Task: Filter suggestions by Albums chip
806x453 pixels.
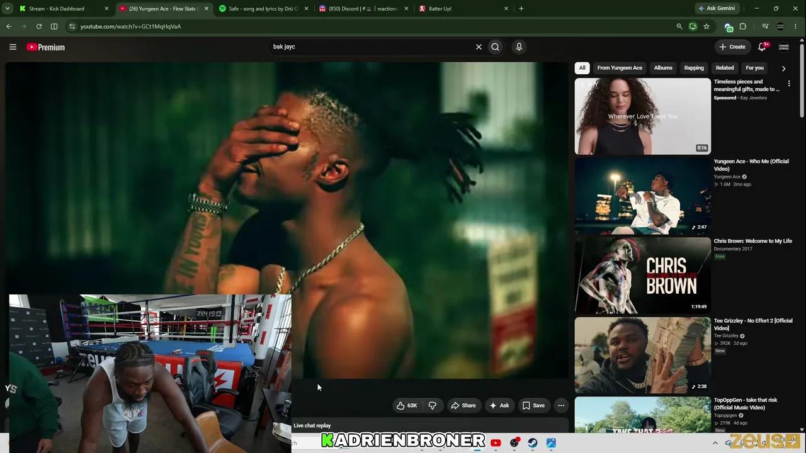Action: [x=663, y=68]
